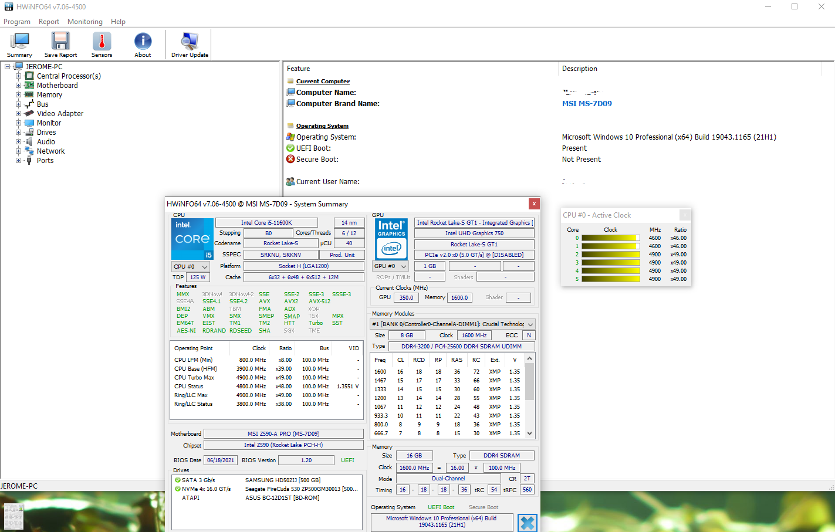The image size is (835, 532).
Task: Expand Central Processor(s) tree node
Action: [18, 76]
